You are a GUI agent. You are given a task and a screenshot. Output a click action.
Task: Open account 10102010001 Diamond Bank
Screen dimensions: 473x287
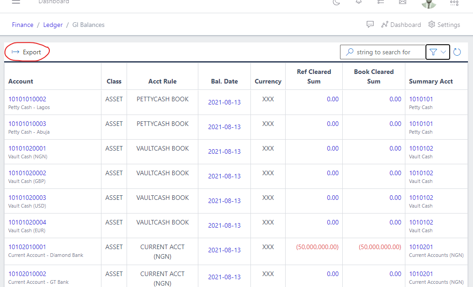27,247
